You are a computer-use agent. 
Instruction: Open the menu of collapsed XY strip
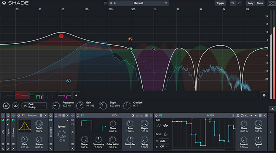[x=72, y=144]
